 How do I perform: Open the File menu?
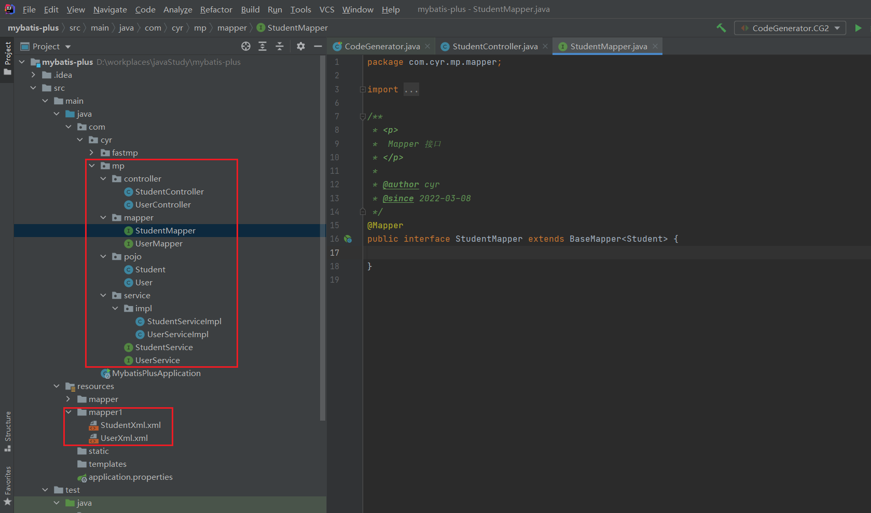29,9
